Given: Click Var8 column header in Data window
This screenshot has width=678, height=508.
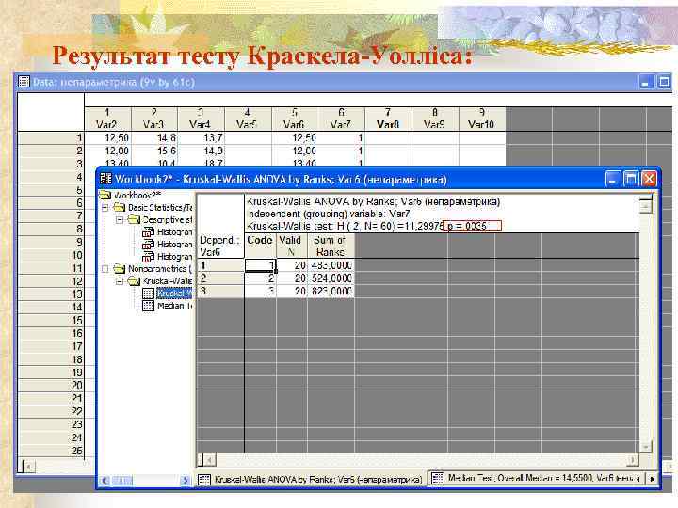Looking at the screenshot, I should [x=388, y=119].
